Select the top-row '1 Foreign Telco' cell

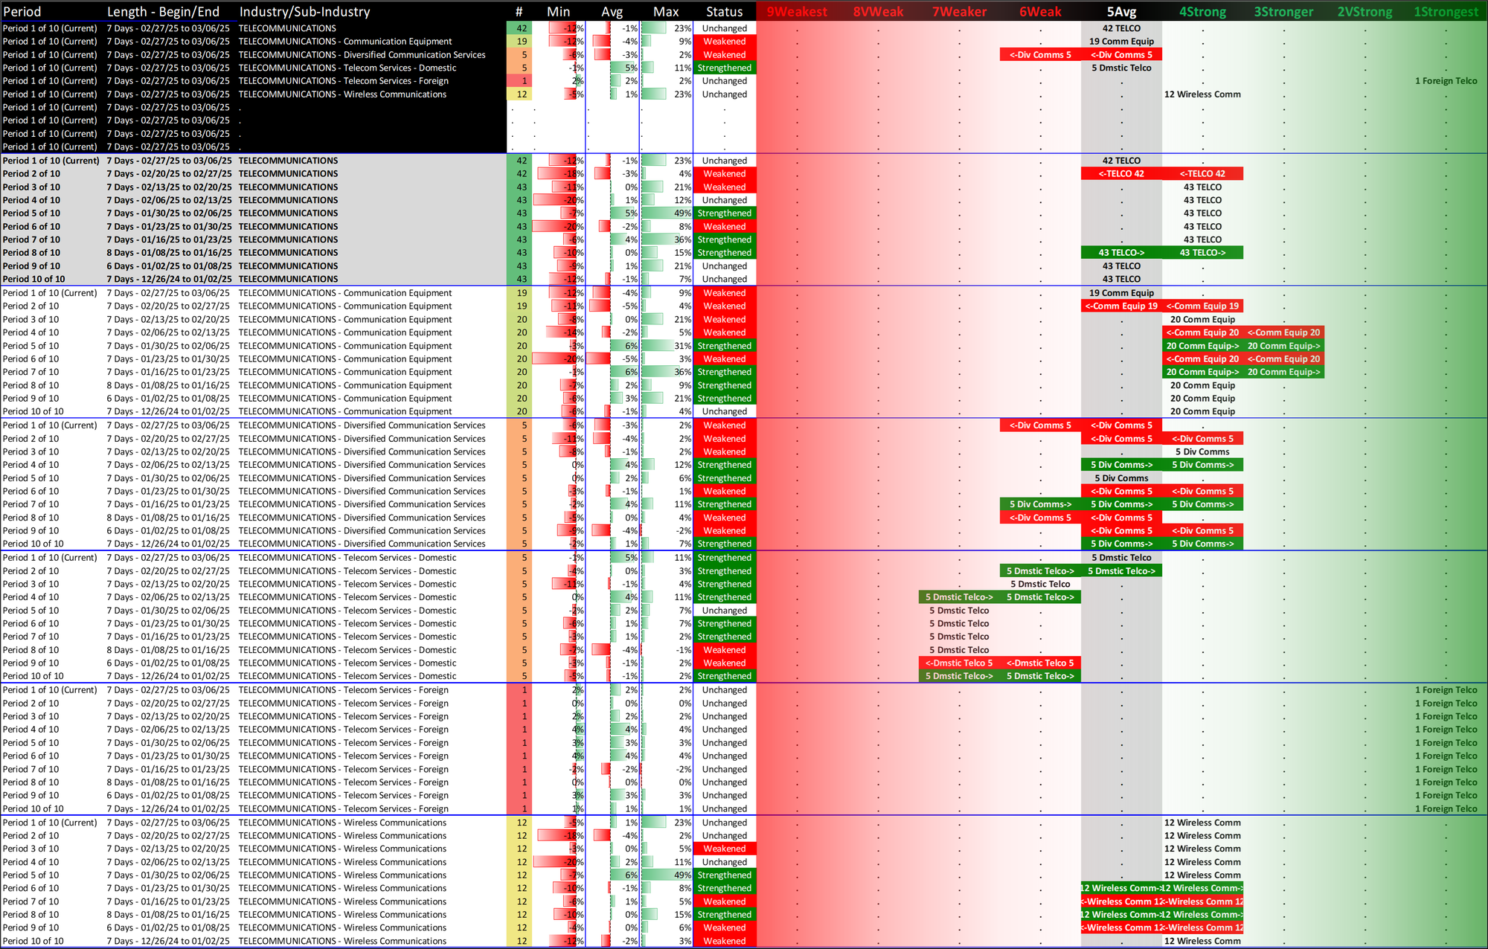tap(1446, 81)
